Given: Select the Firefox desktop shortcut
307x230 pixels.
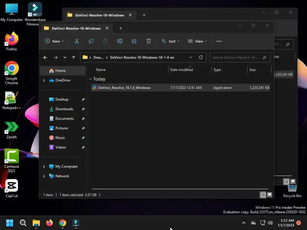Looking at the screenshot, I should (12, 41).
